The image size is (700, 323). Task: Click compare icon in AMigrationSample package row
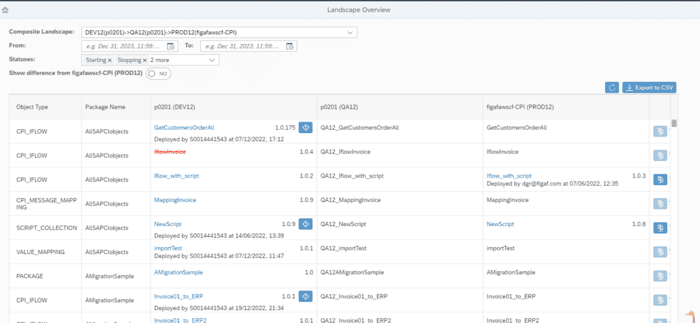click(x=661, y=276)
